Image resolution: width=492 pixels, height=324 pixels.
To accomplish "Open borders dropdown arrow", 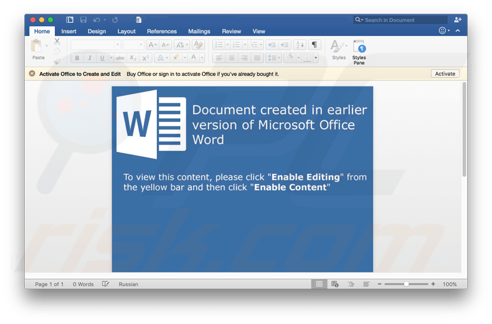I will point(316,58).
